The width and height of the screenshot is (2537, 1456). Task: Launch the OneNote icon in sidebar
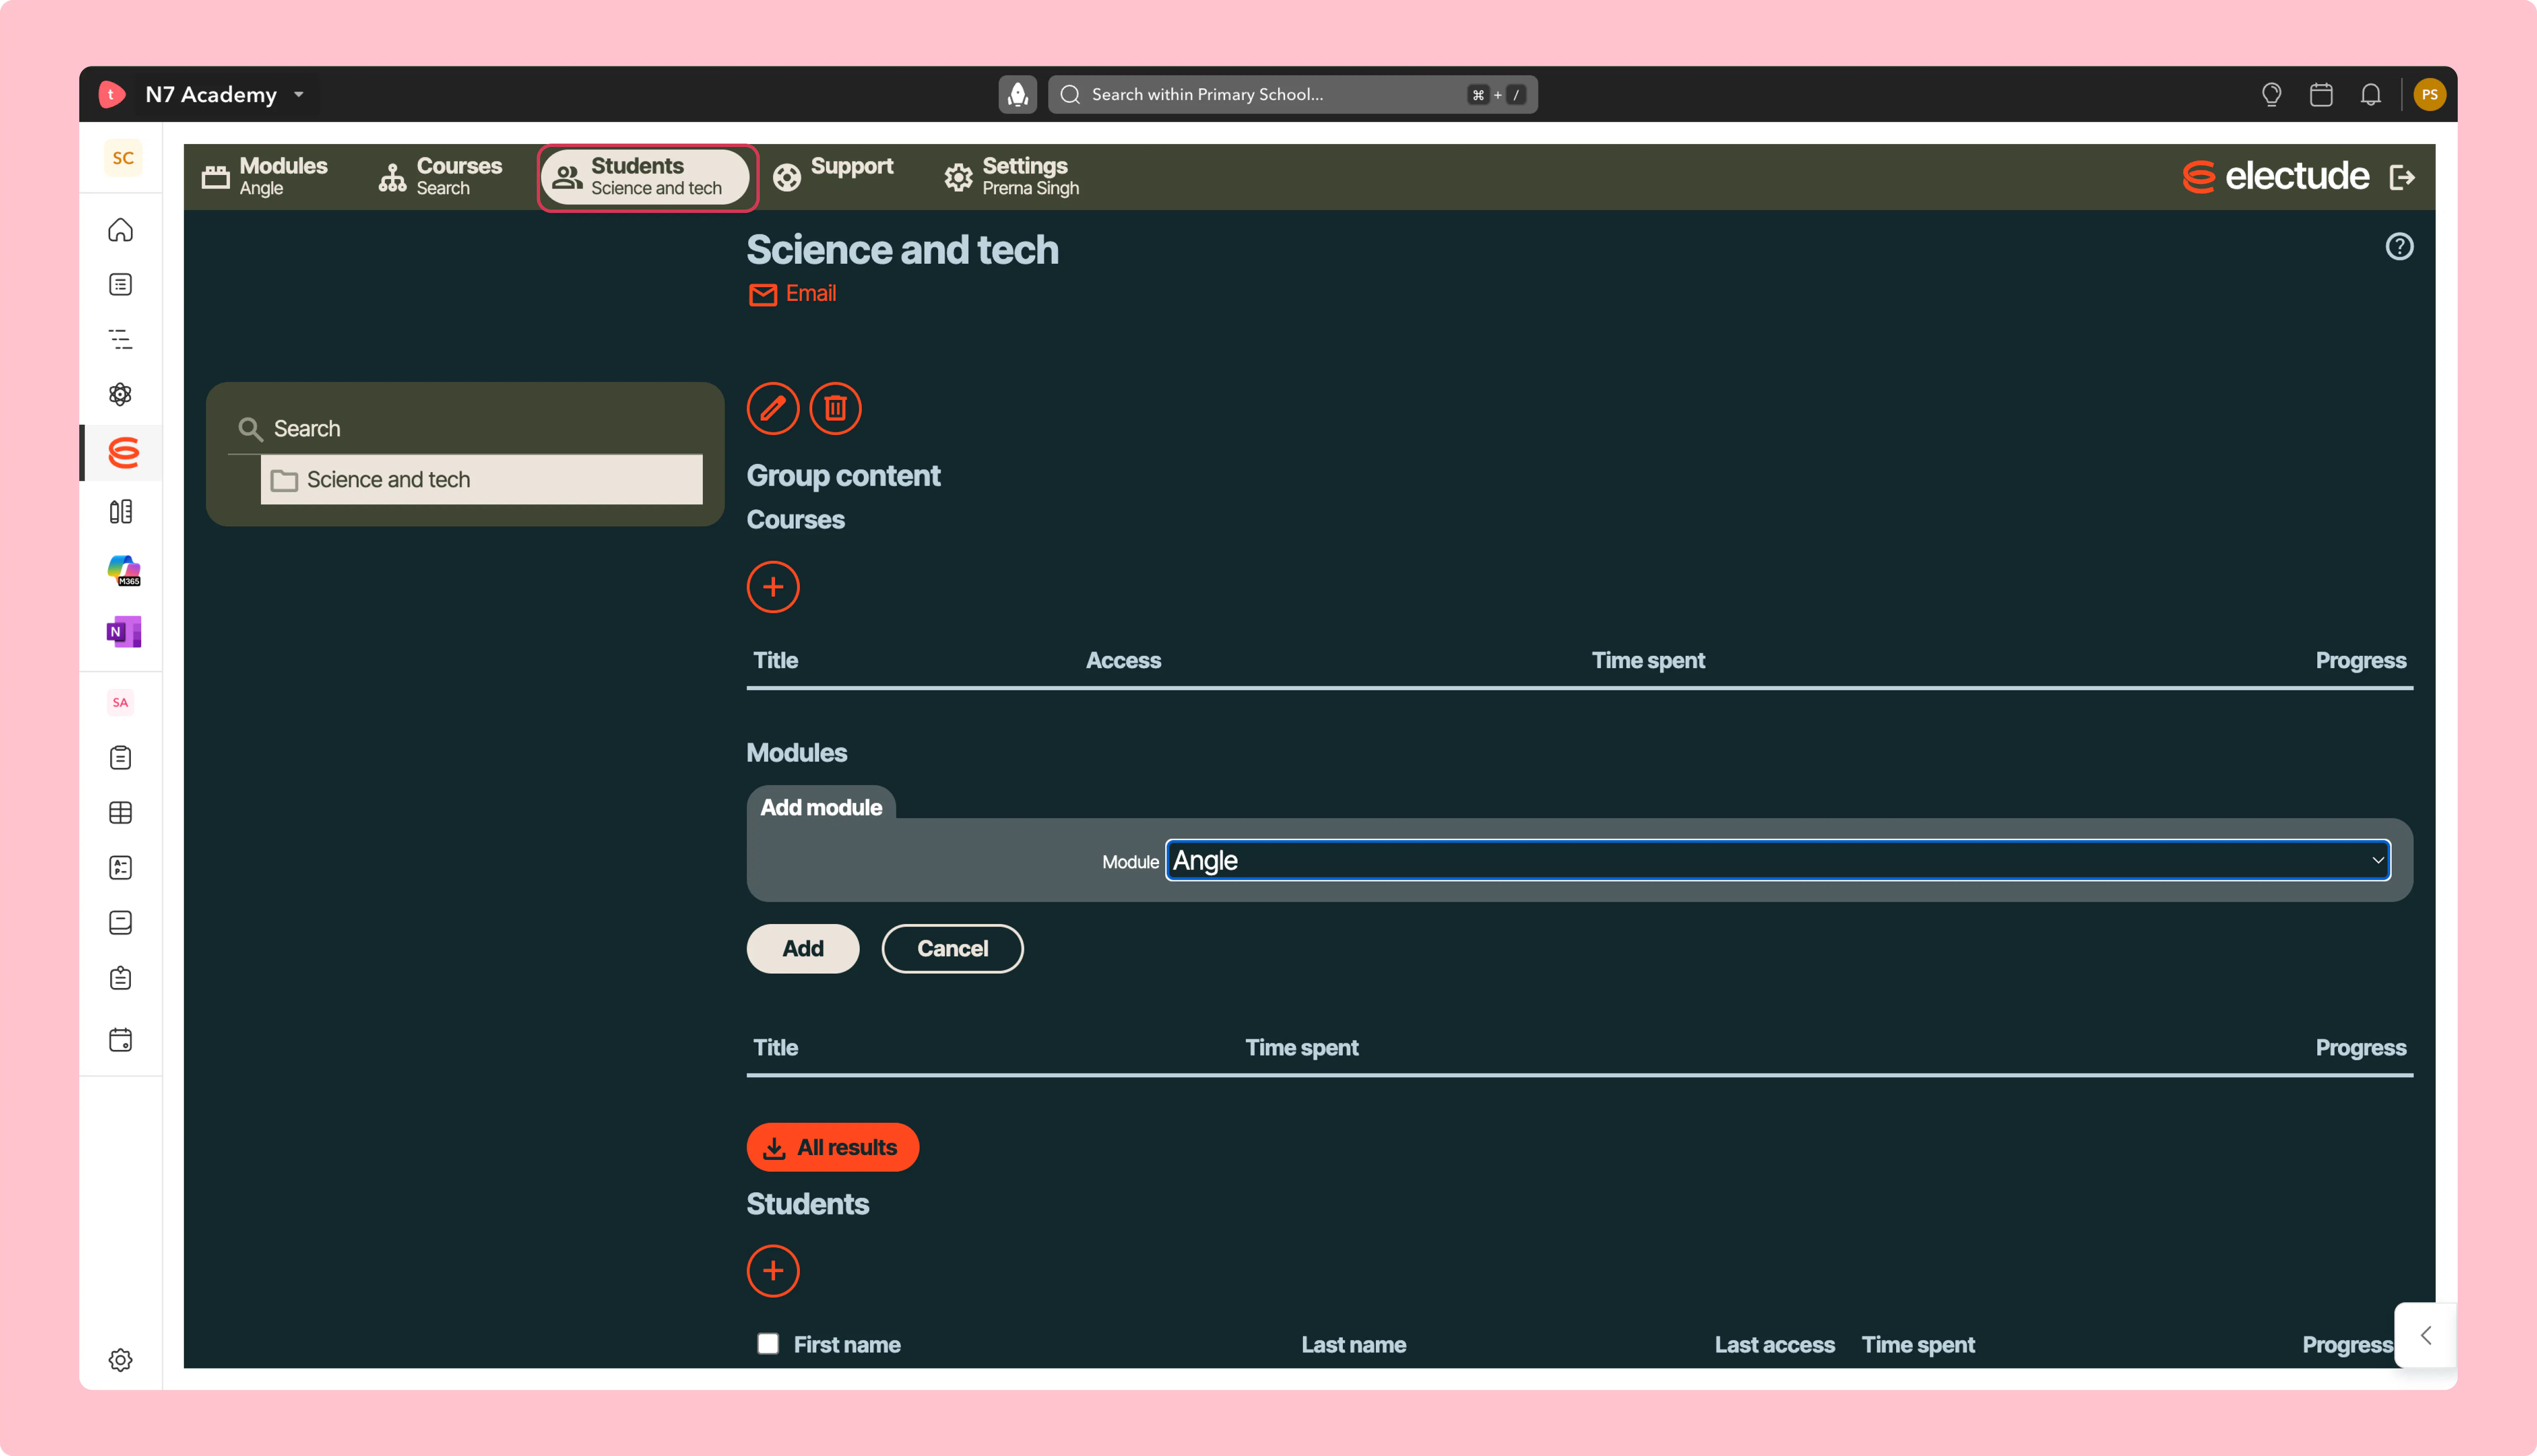pos(123,631)
